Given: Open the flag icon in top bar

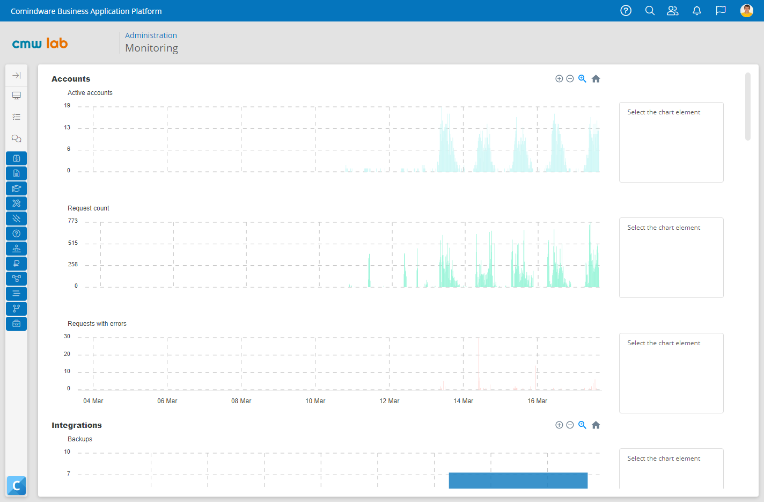Looking at the screenshot, I should point(721,11).
